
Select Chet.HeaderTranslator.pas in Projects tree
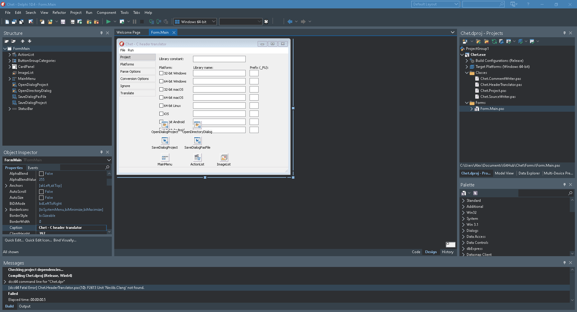501,85
